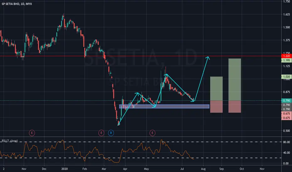Image resolution: width=292 pixels, height=172 pixels.
Task: Select the lower dashed RSI band line
Action: point(141,158)
